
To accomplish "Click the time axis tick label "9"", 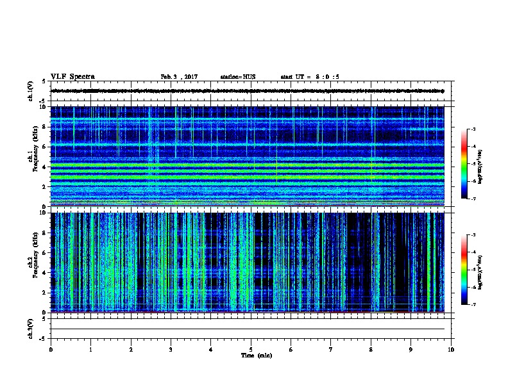I will [411, 349].
